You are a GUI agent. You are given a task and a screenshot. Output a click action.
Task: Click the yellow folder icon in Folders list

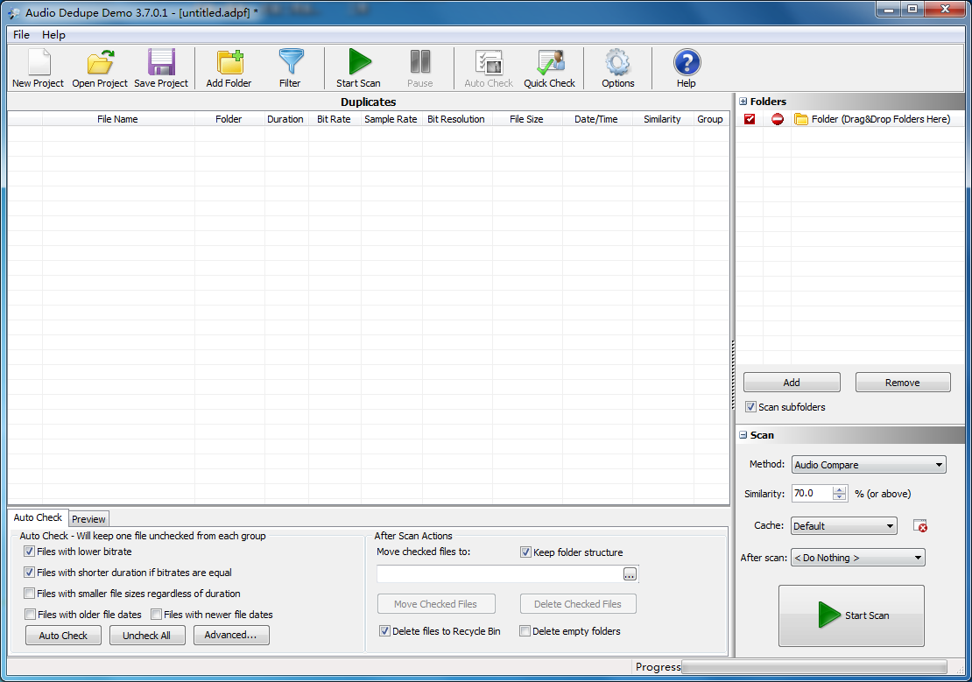pos(801,119)
